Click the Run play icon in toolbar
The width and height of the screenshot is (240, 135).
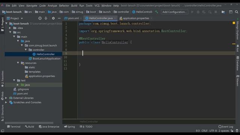pos(192,12)
